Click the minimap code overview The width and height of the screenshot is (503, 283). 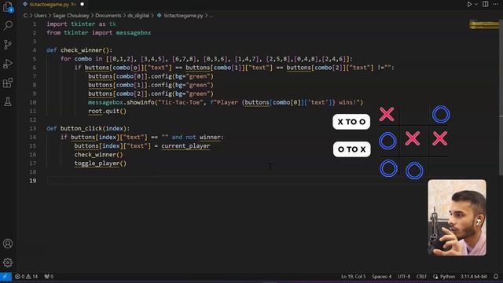(x=484, y=25)
